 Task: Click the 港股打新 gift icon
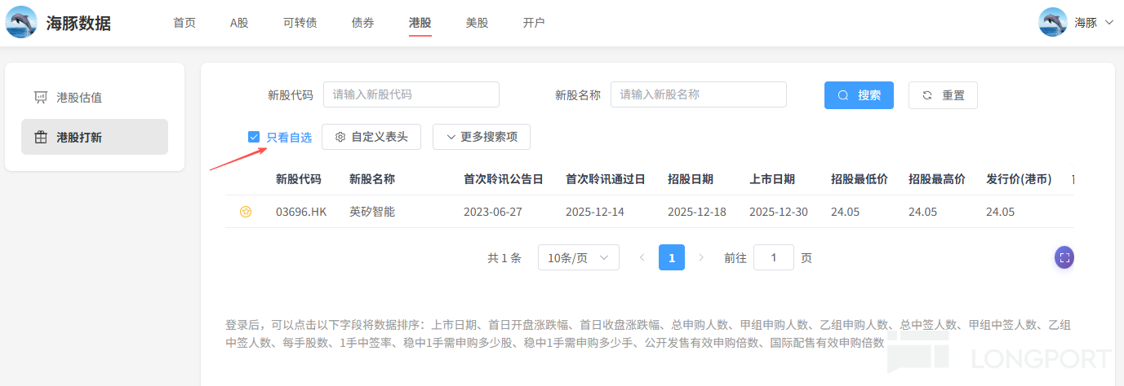pos(40,137)
